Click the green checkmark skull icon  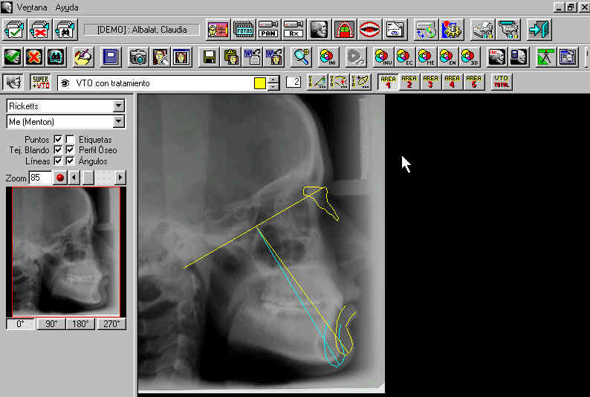pyautogui.click(x=13, y=57)
